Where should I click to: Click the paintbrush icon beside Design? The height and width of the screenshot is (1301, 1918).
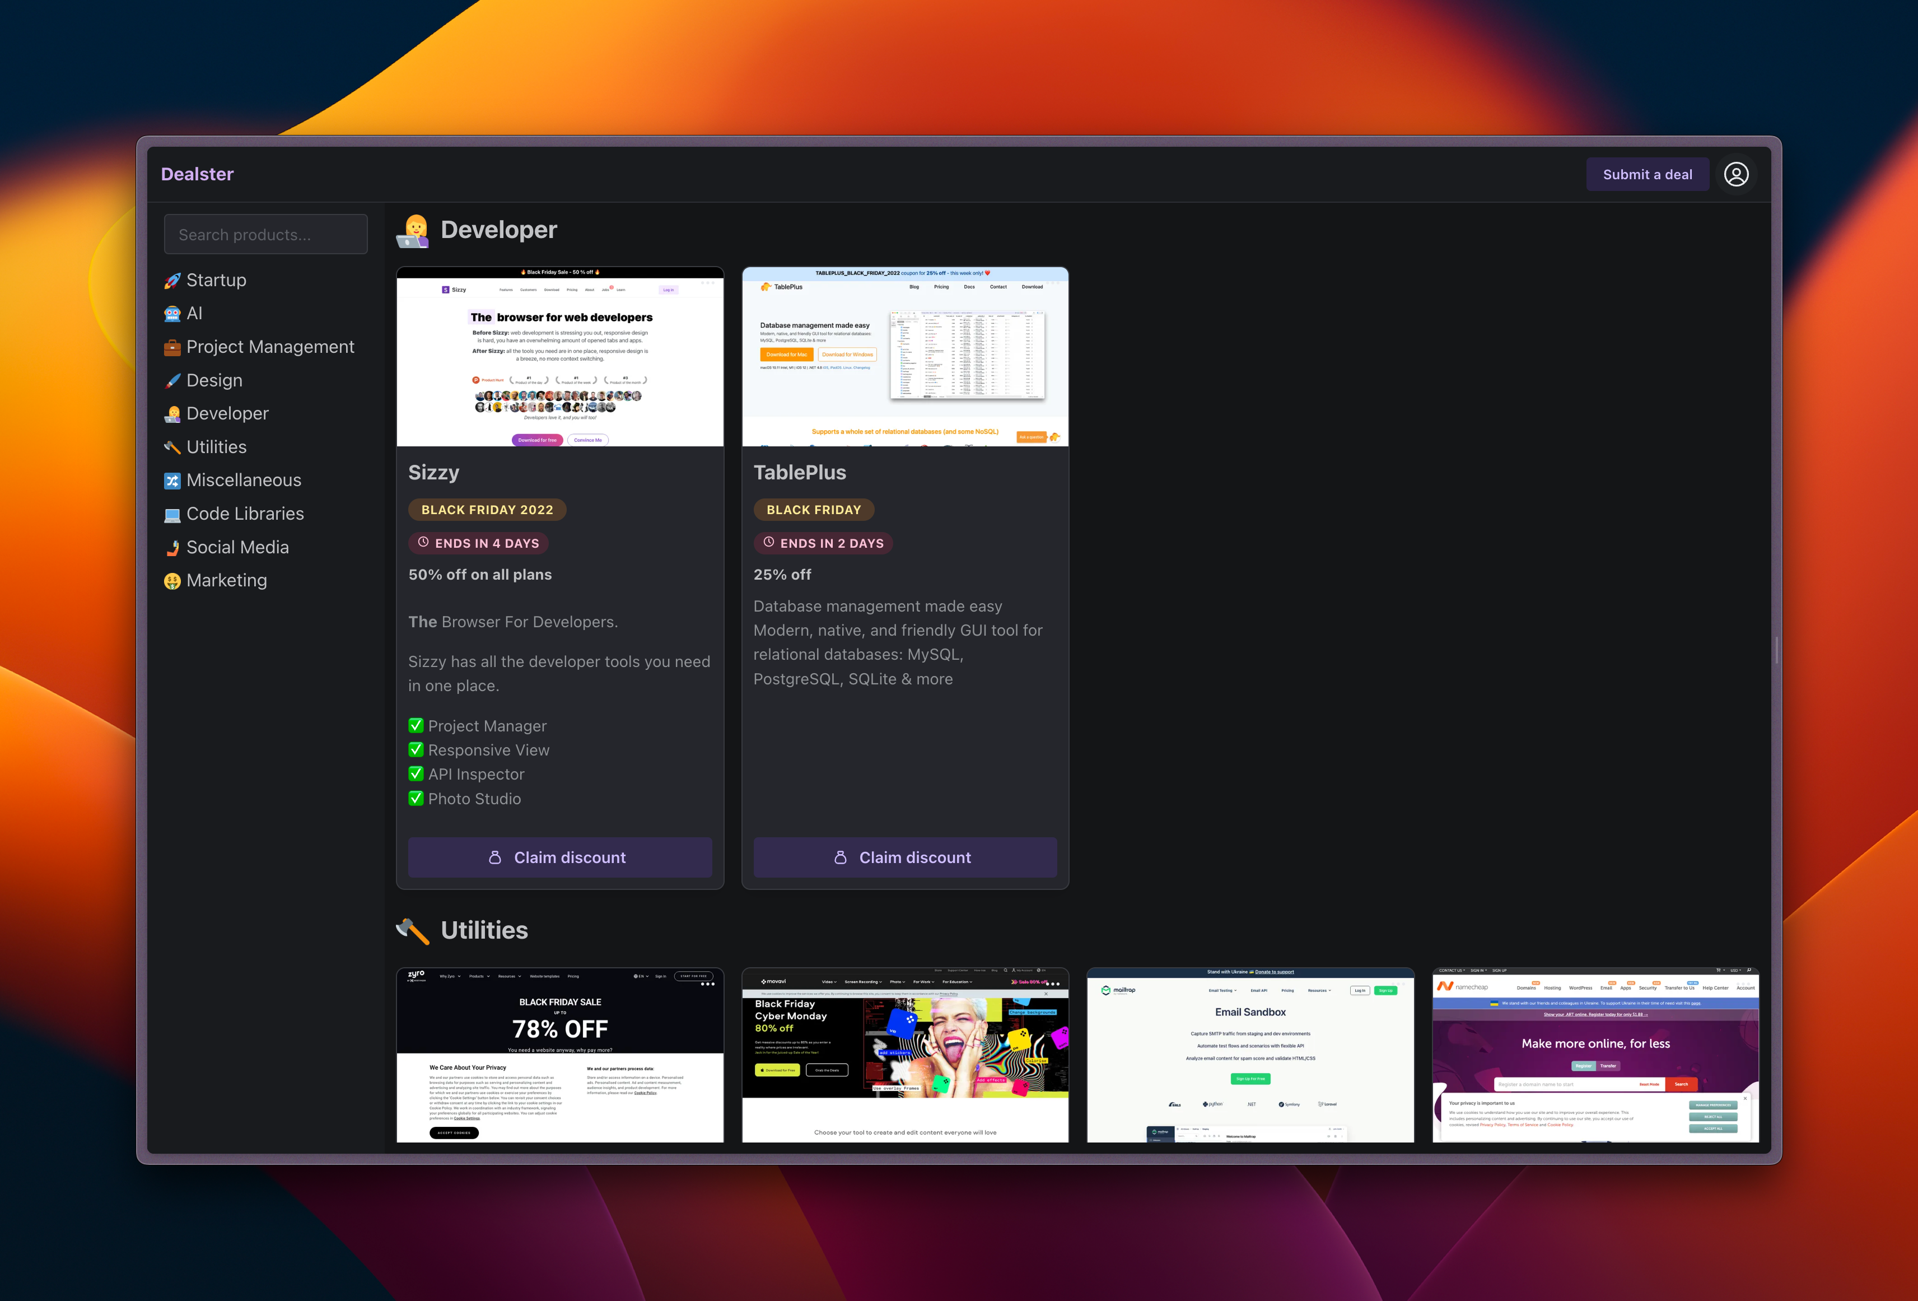[172, 381]
